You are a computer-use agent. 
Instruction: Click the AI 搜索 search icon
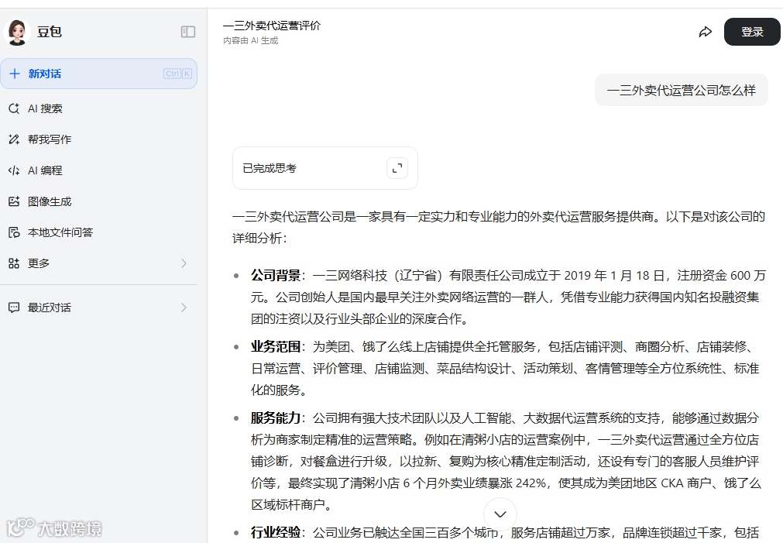14,108
